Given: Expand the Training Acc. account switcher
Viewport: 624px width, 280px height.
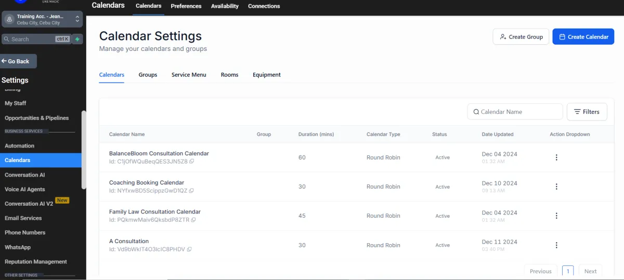Looking at the screenshot, I should click(x=43, y=20).
